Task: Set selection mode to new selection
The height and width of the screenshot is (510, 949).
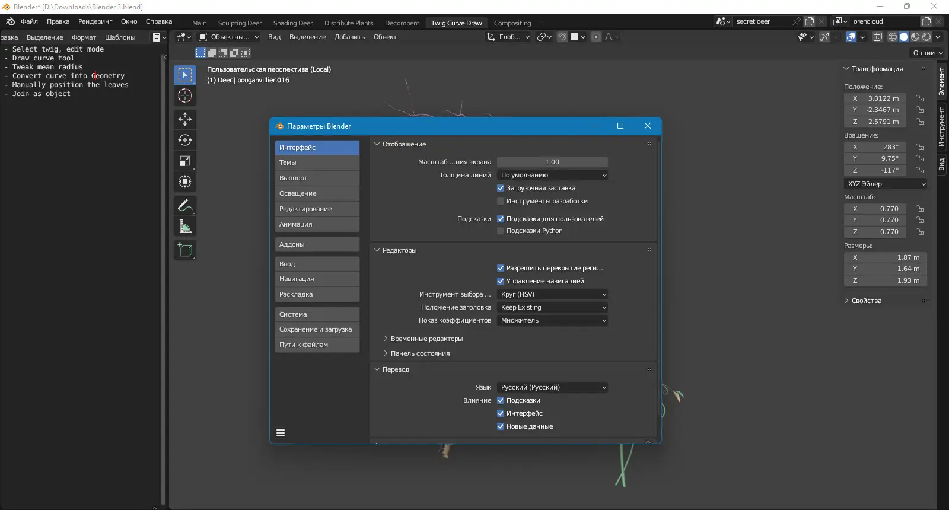Action: click(x=200, y=53)
